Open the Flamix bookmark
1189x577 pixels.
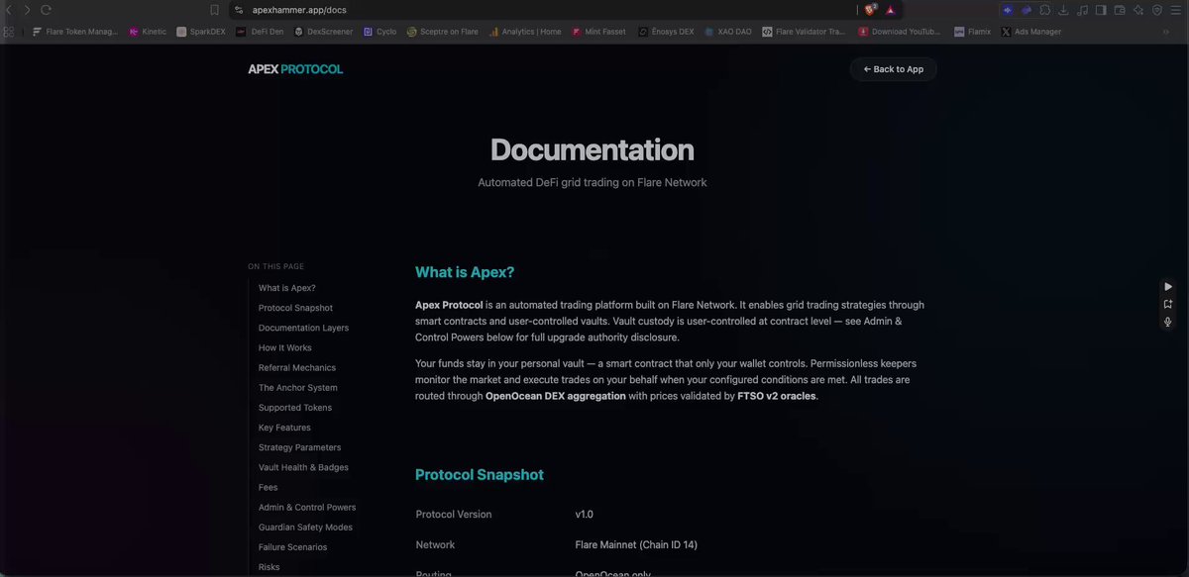coord(972,32)
